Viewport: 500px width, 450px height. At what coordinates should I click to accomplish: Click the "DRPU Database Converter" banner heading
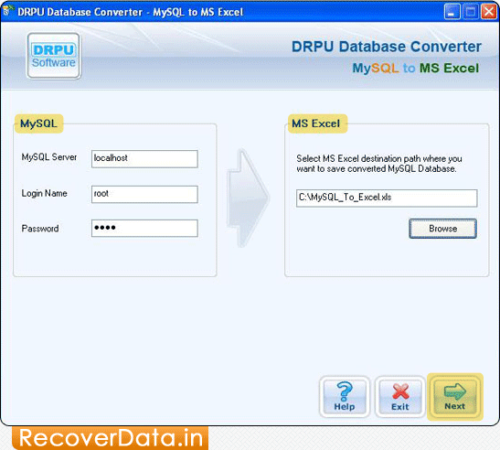pyautogui.click(x=386, y=47)
